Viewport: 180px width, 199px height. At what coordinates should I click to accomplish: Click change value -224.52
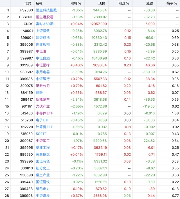click(x=148, y=141)
